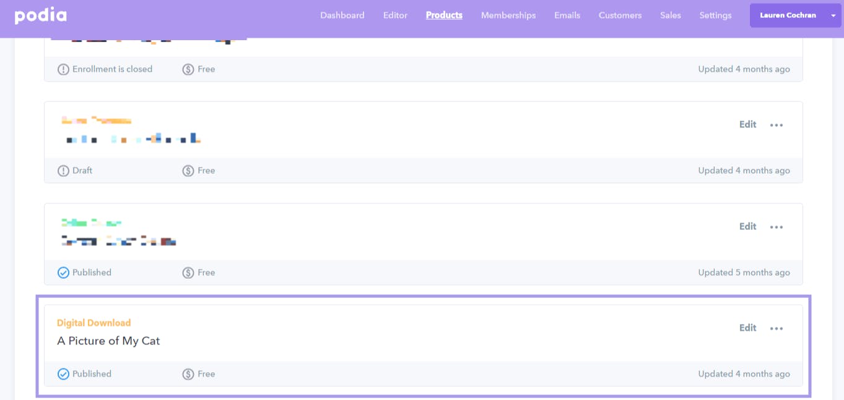844x400 pixels.
Task: Click the Draft exclamation icon
Action: tap(63, 171)
